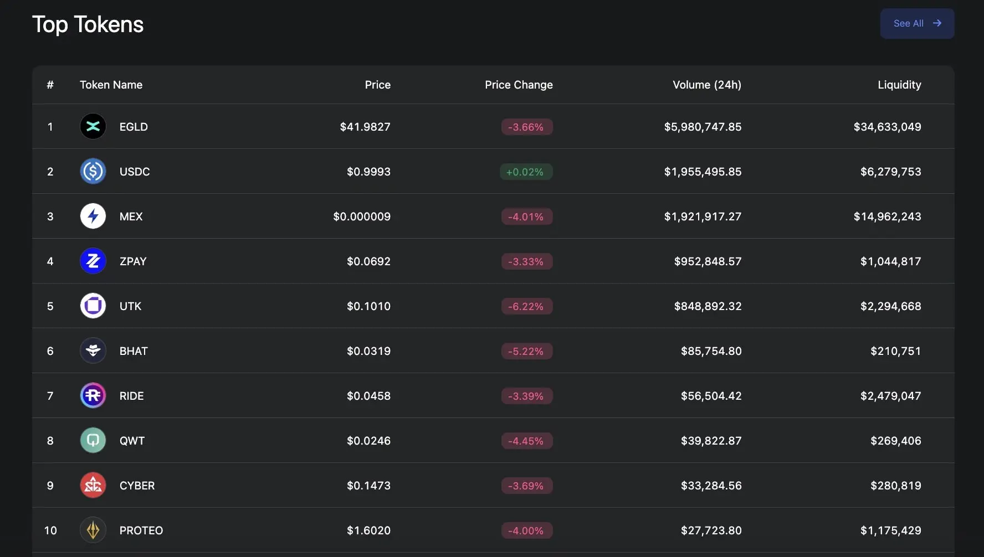Select the RIDE token name
Image resolution: width=984 pixels, height=557 pixels.
tap(132, 396)
